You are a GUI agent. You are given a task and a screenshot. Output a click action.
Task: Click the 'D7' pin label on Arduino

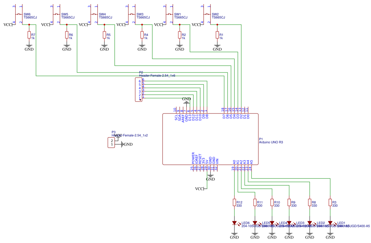tap(224, 117)
